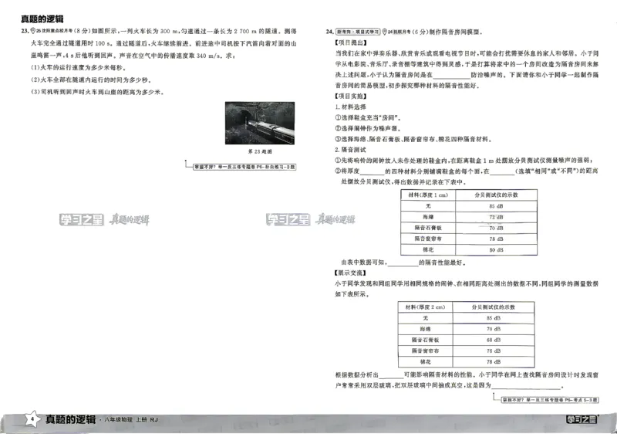Click '78 dB' in the 2 cm thickness table
617x437 pixels.
tap(494, 362)
